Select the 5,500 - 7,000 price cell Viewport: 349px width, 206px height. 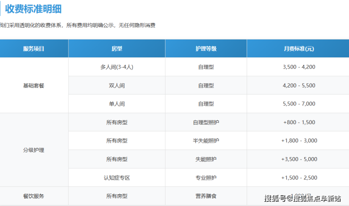(x=299, y=104)
